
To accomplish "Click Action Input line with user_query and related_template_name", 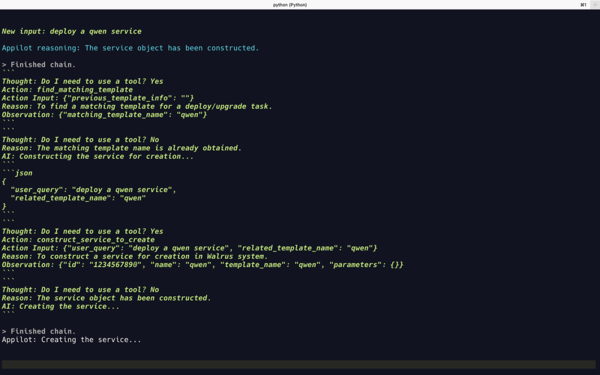I will (x=189, y=248).
